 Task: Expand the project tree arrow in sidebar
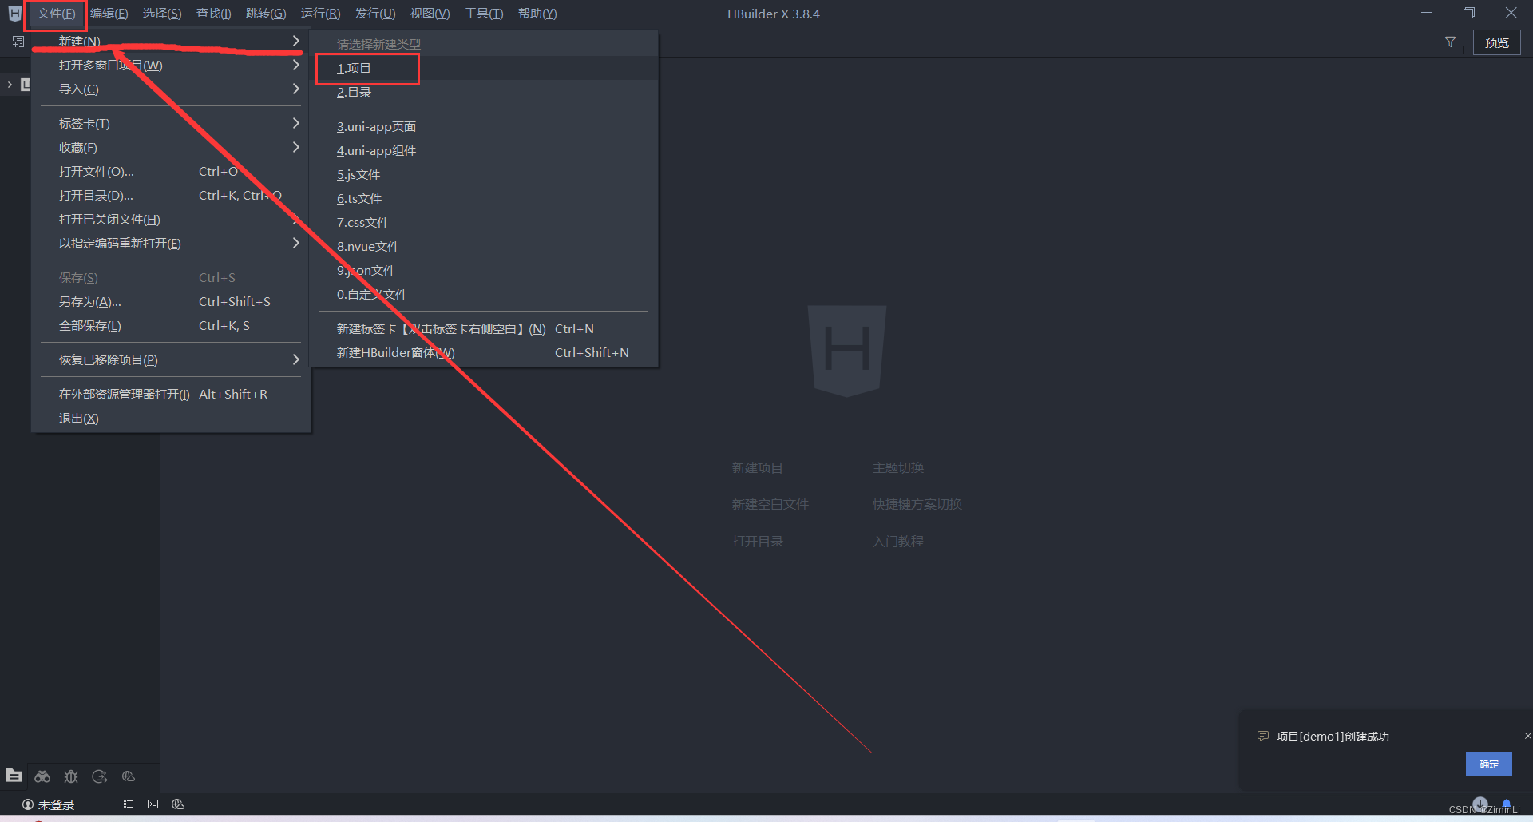tap(10, 85)
